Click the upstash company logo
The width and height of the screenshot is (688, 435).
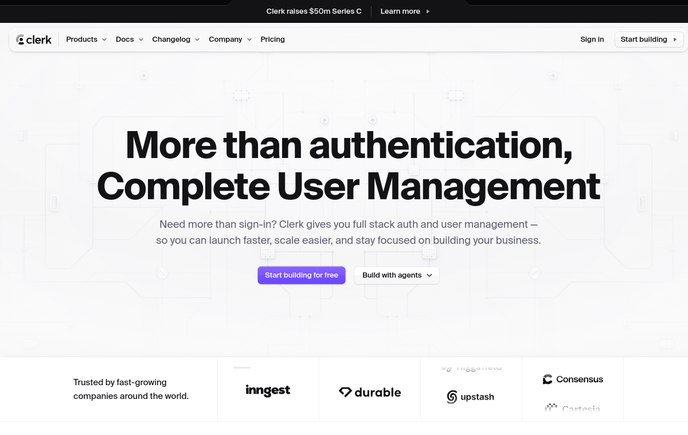coord(470,397)
